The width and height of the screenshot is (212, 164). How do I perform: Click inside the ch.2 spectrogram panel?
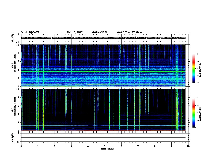(x=103, y=110)
